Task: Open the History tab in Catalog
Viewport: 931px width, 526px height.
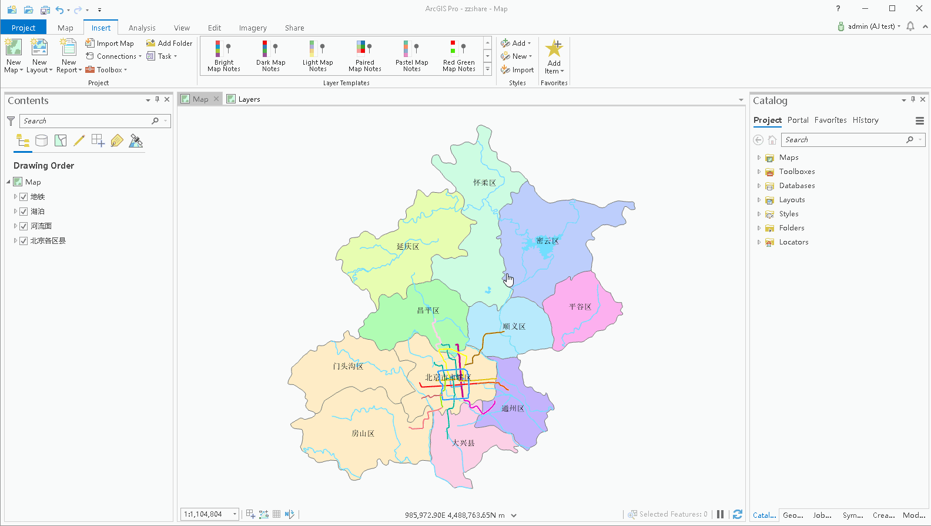Action: tap(865, 120)
